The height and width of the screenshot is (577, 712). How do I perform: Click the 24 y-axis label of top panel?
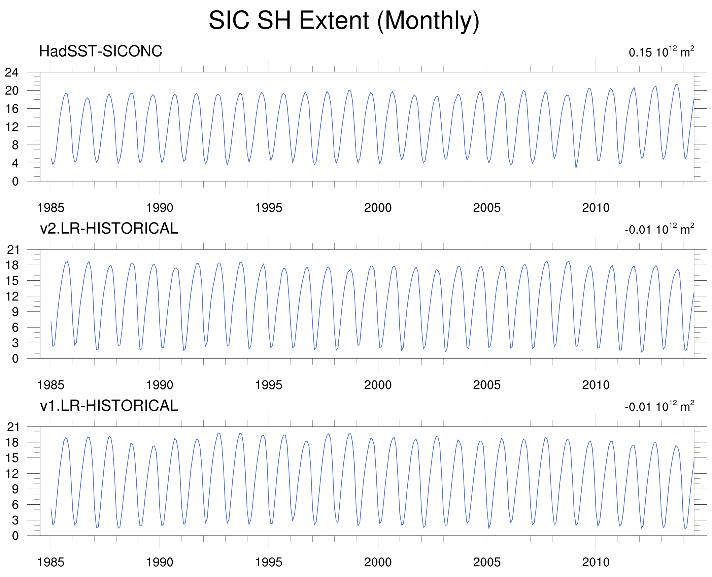(12, 72)
